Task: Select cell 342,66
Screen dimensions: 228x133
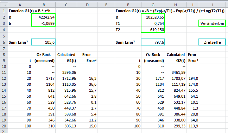Action: point(66,120)
